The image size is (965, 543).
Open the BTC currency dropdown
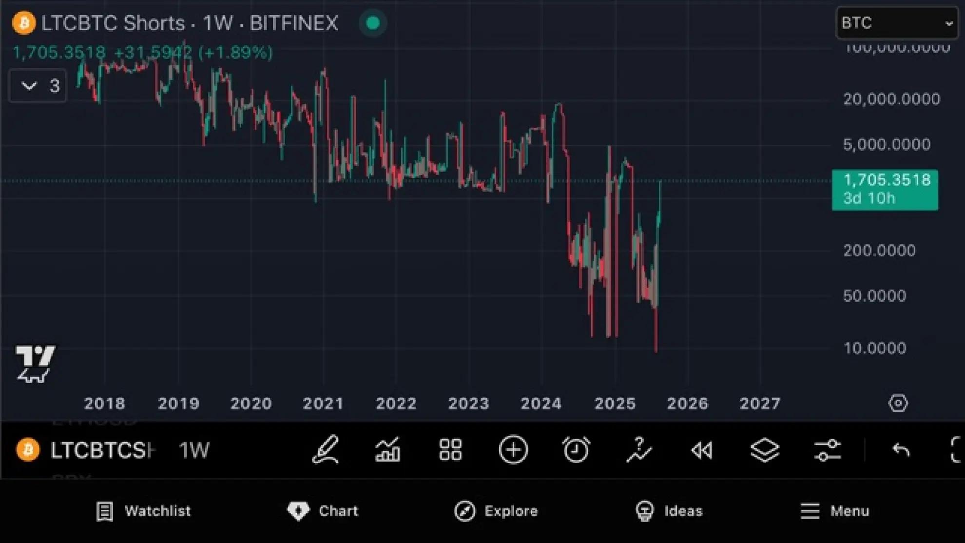coord(897,23)
